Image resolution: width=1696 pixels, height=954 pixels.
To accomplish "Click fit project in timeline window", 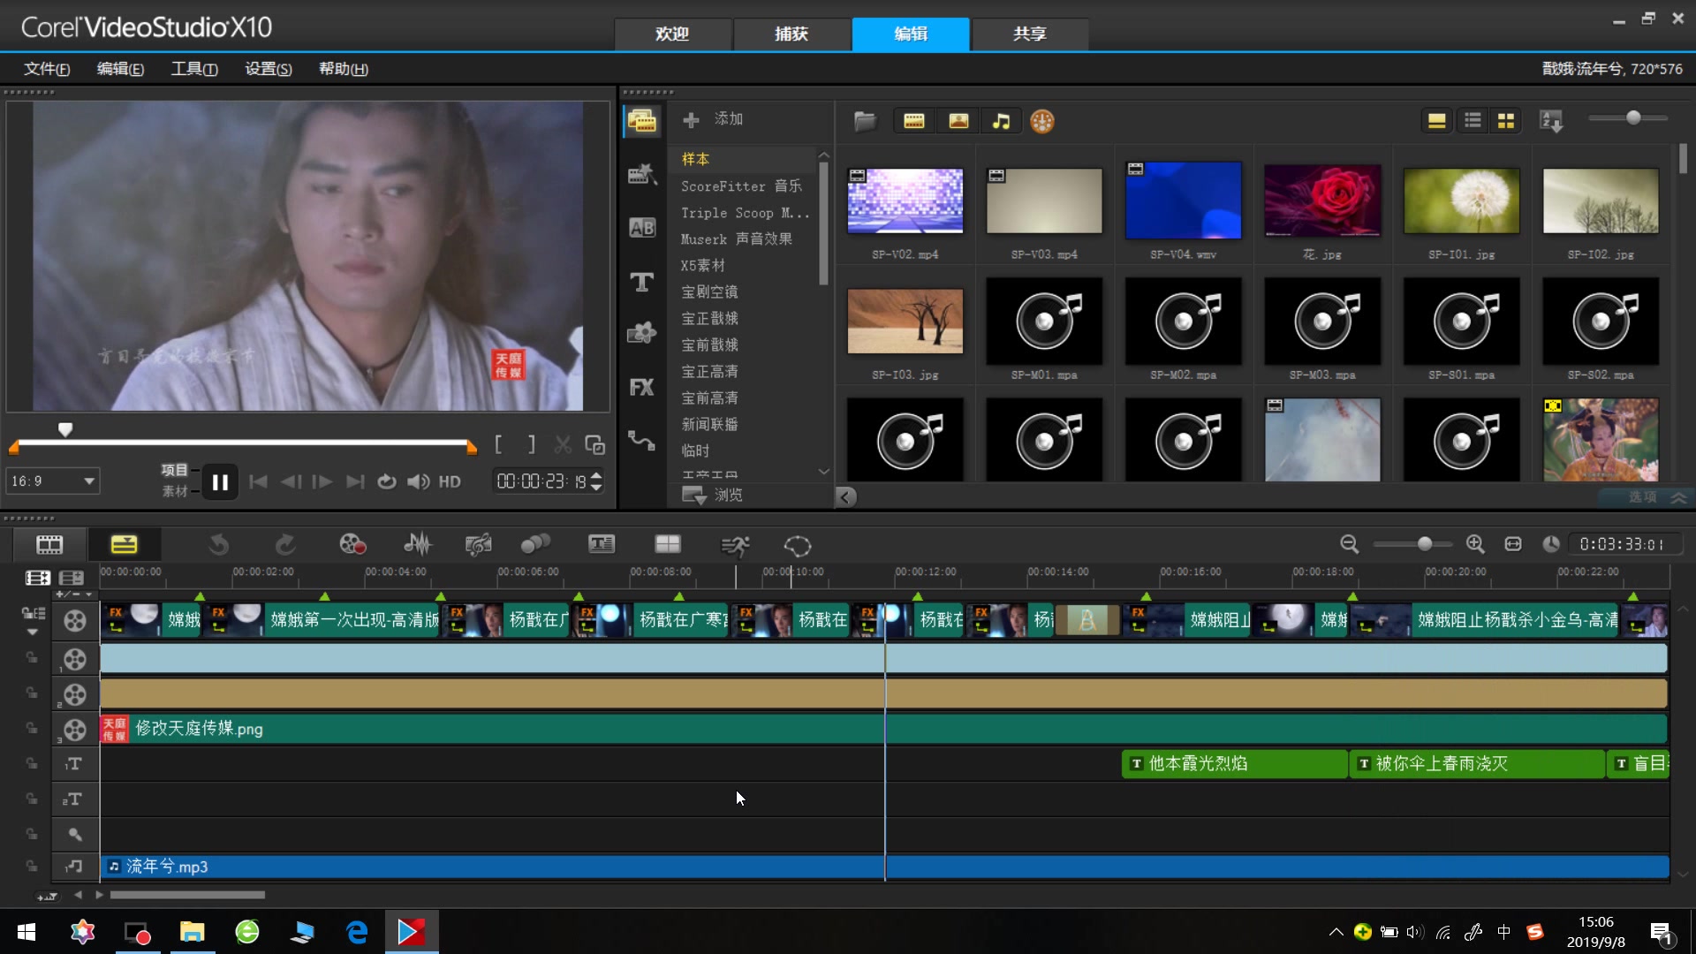I will tap(1513, 544).
